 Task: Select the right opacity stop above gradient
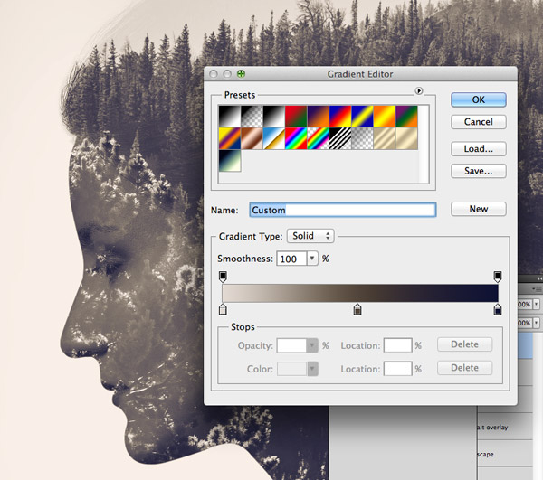tap(497, 276)
